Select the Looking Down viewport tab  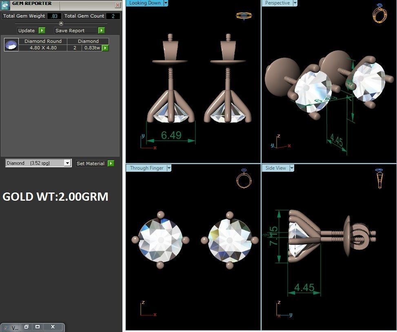pyautogui.click(x=145, y=3)
